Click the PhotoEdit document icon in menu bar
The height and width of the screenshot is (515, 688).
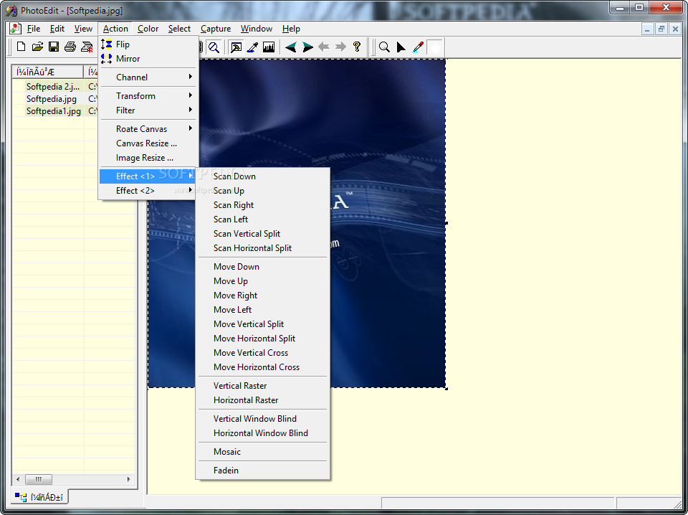click(x=15, y=29)
